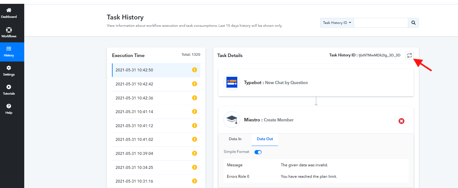Image resolution: width=458 pixels, height=188 pixels.
Task: Click the re-execute arrows icon
Action: click(x=410, y=55)
